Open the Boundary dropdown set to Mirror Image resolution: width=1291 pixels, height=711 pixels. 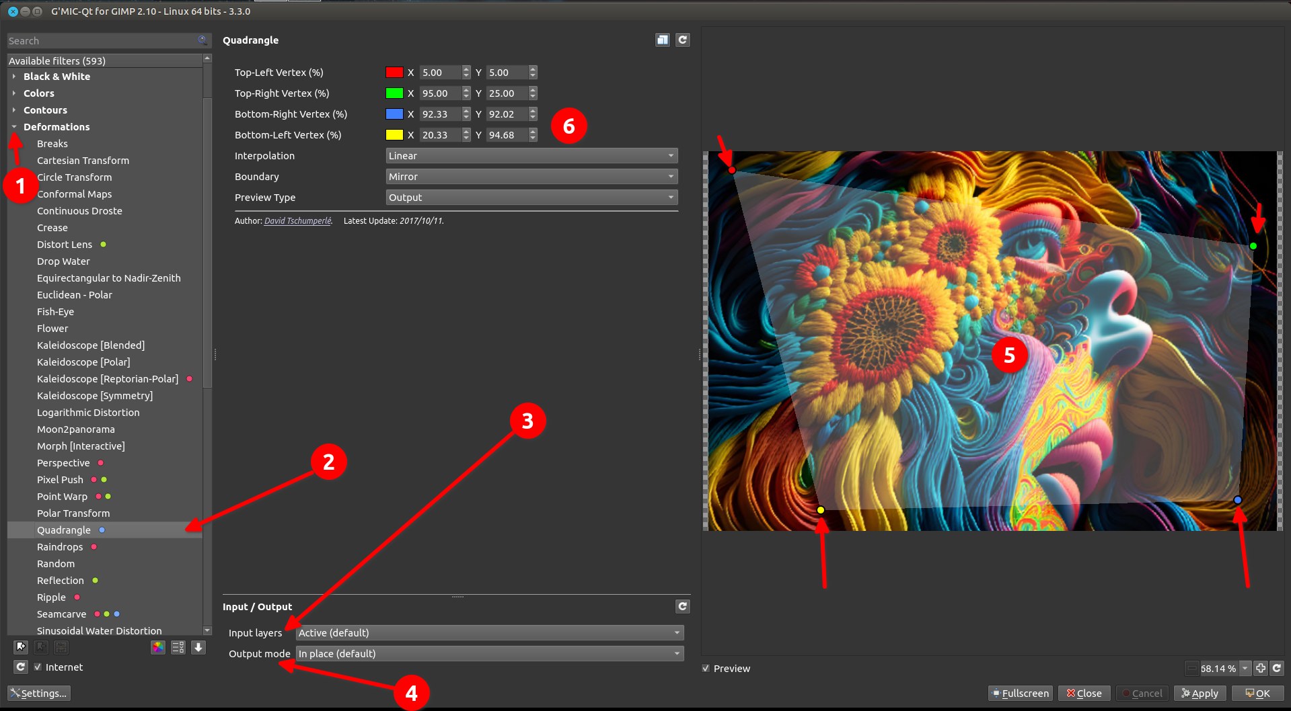click(x=531, y=177)
